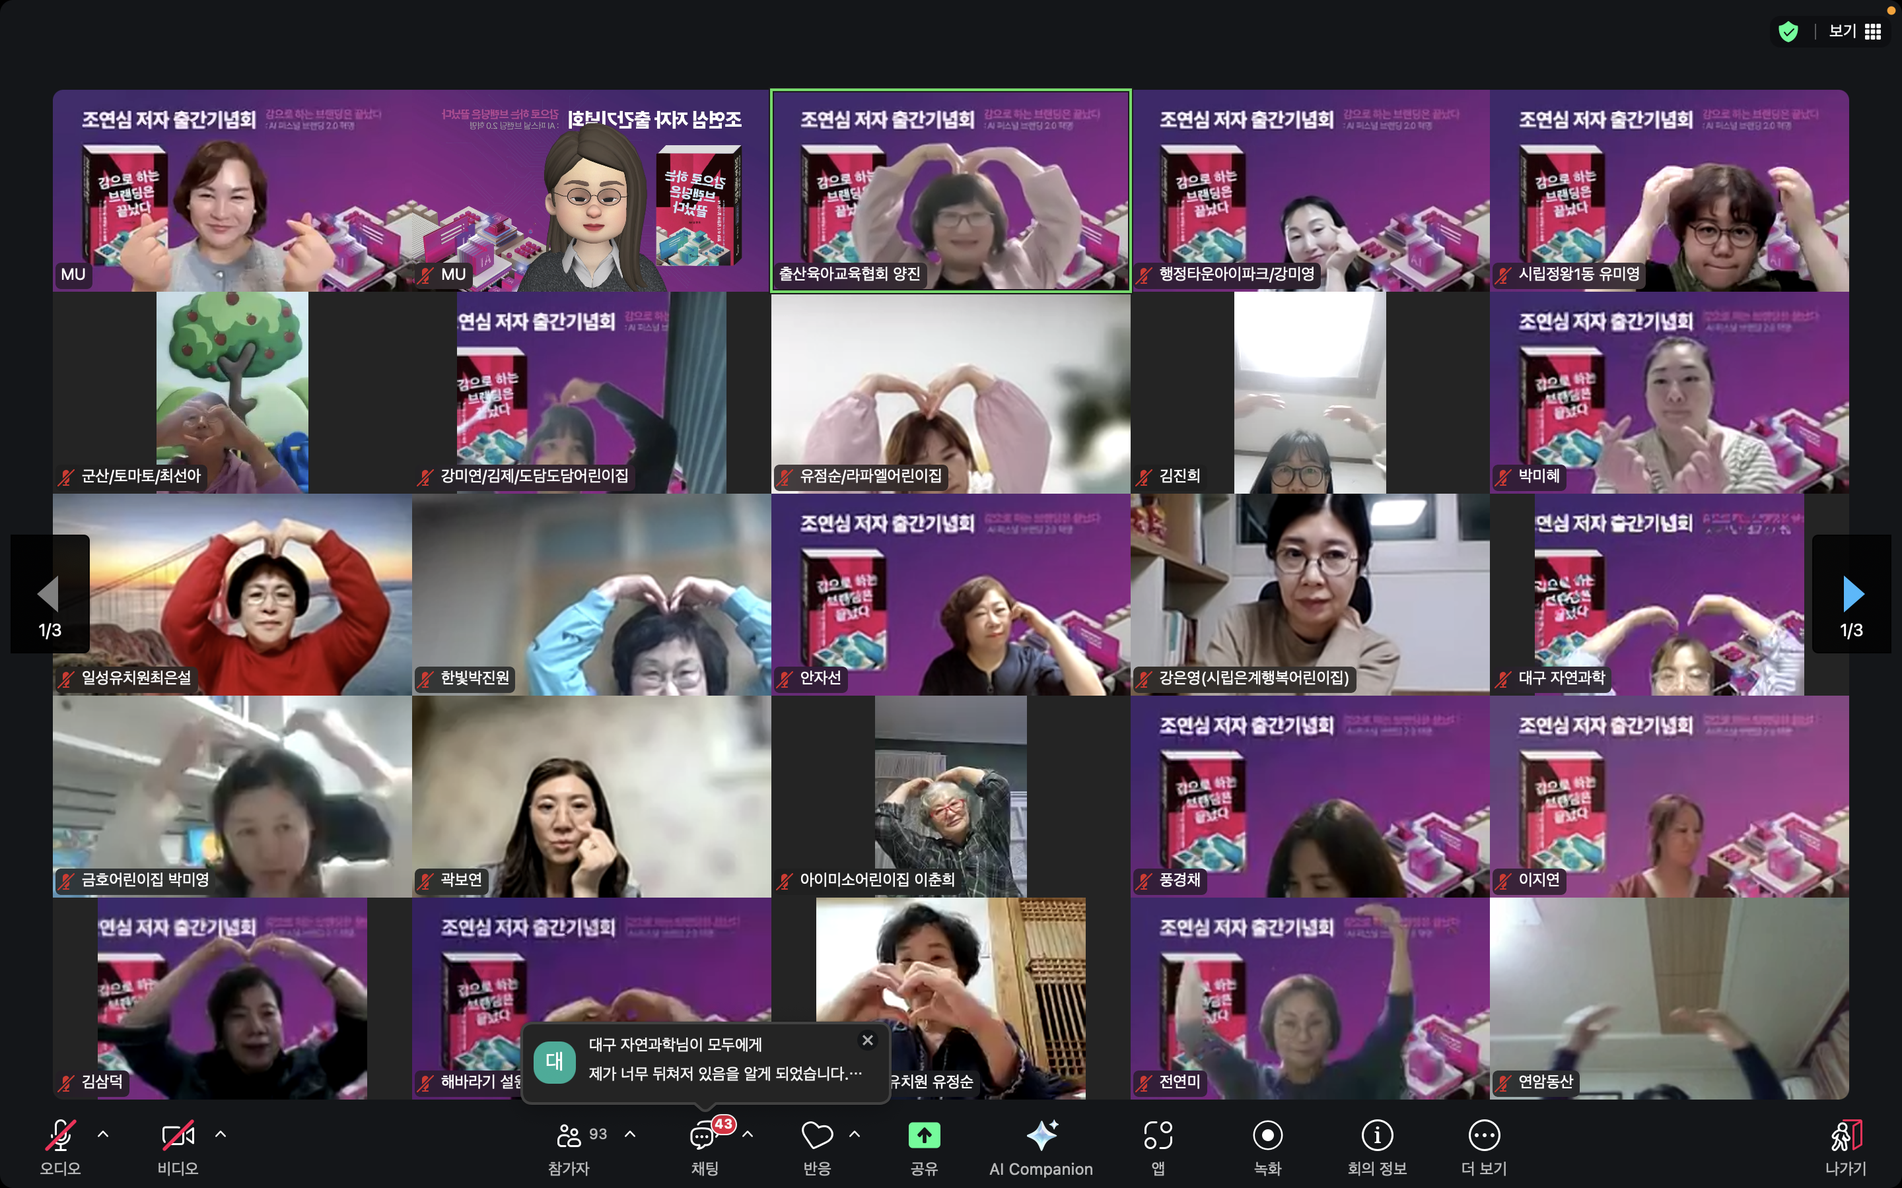1902x1188 pixels.
Task: Expand video options arrow next to 비디오
Action: [221, 1134]
